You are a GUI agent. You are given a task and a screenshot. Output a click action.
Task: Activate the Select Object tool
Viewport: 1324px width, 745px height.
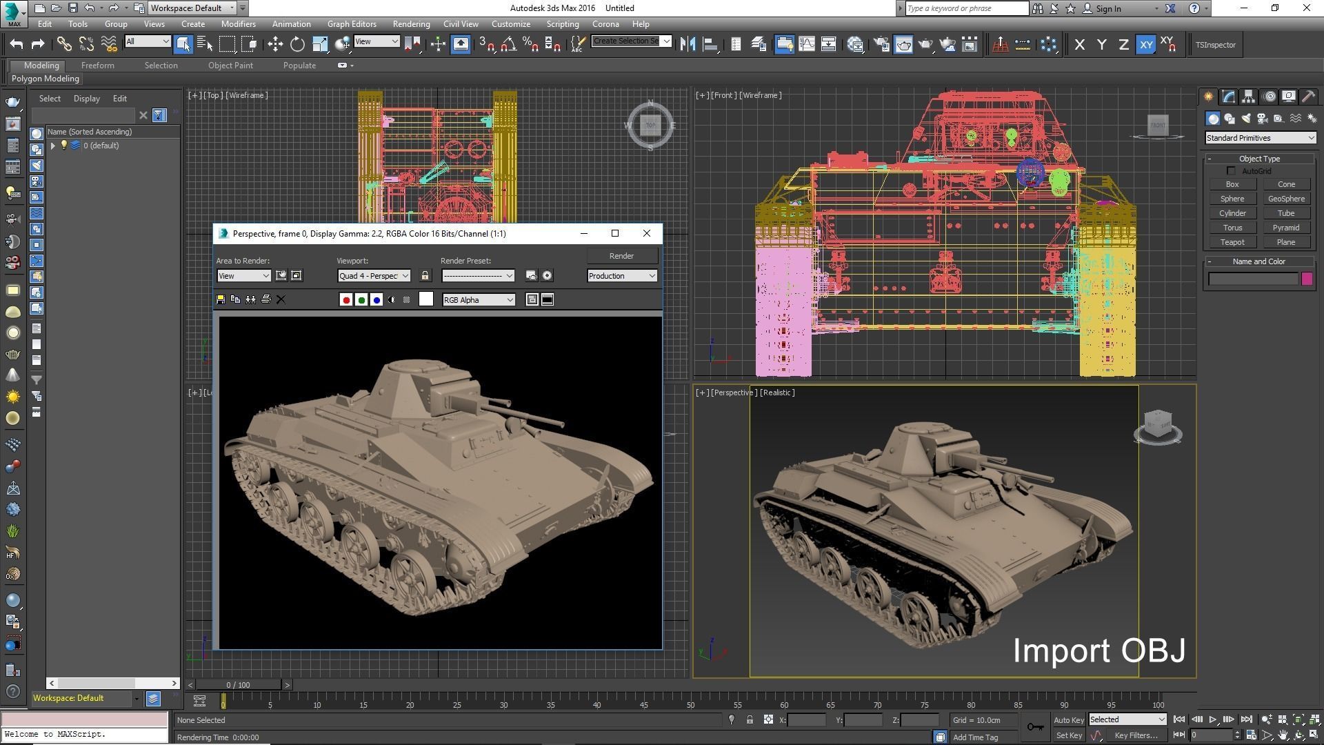pyautogui.click(x=183, y=44)
